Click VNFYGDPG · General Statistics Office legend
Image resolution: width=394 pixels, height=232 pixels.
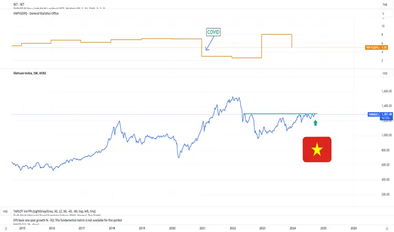tap(36, 13)
